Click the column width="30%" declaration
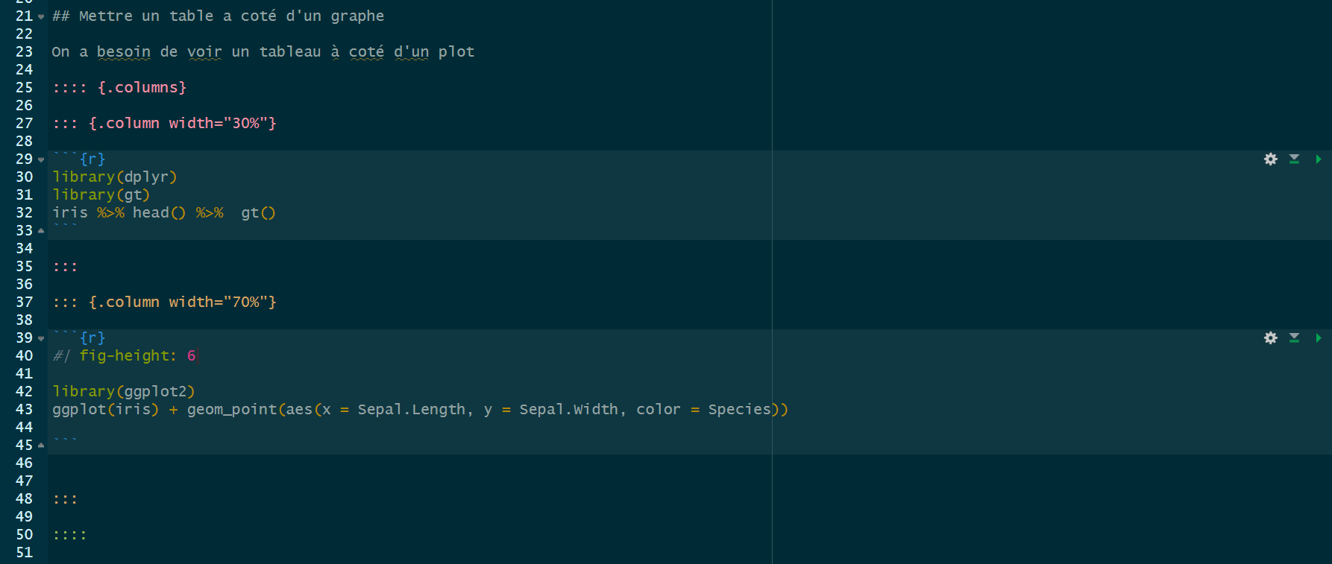The height and width of the screenshot is (564, 1332). [182, 124]
